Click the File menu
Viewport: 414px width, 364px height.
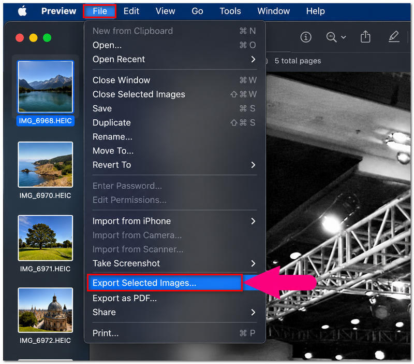(100, 11)
